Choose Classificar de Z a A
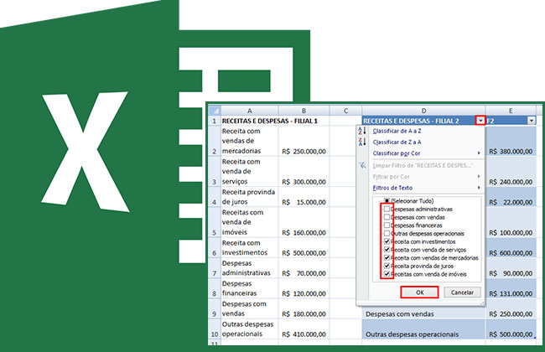Viewport: 545px width, 352px height. pos(397,142)
